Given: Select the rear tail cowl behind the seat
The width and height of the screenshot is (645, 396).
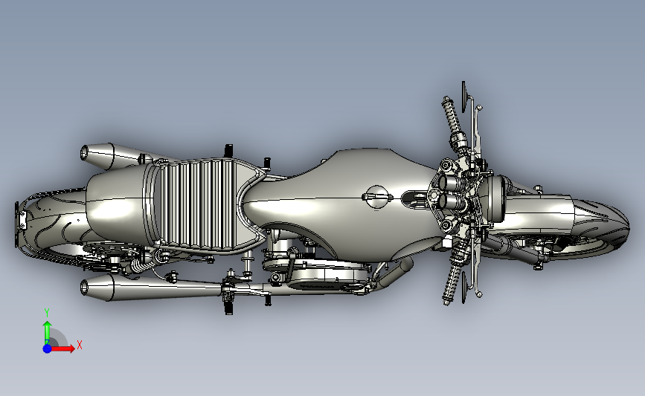Looking at the screenshot, I should coord(118,205).
